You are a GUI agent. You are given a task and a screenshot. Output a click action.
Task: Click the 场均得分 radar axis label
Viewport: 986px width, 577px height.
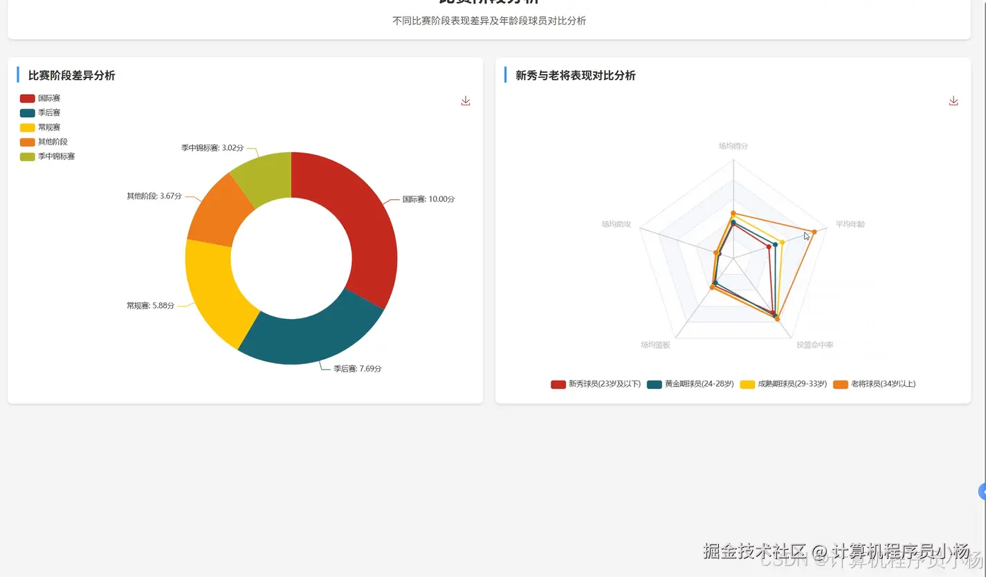733,146
